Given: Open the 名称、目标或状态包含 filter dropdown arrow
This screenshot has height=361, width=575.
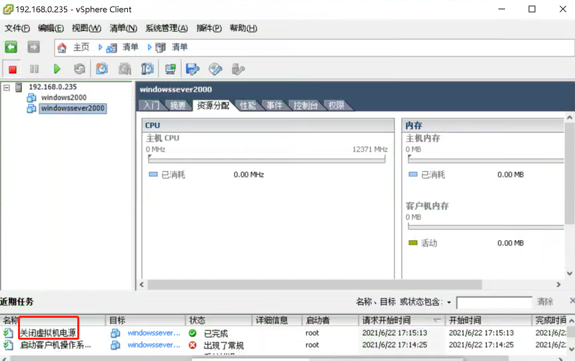Looking at the screenshot, I should (x=449, y=302).
